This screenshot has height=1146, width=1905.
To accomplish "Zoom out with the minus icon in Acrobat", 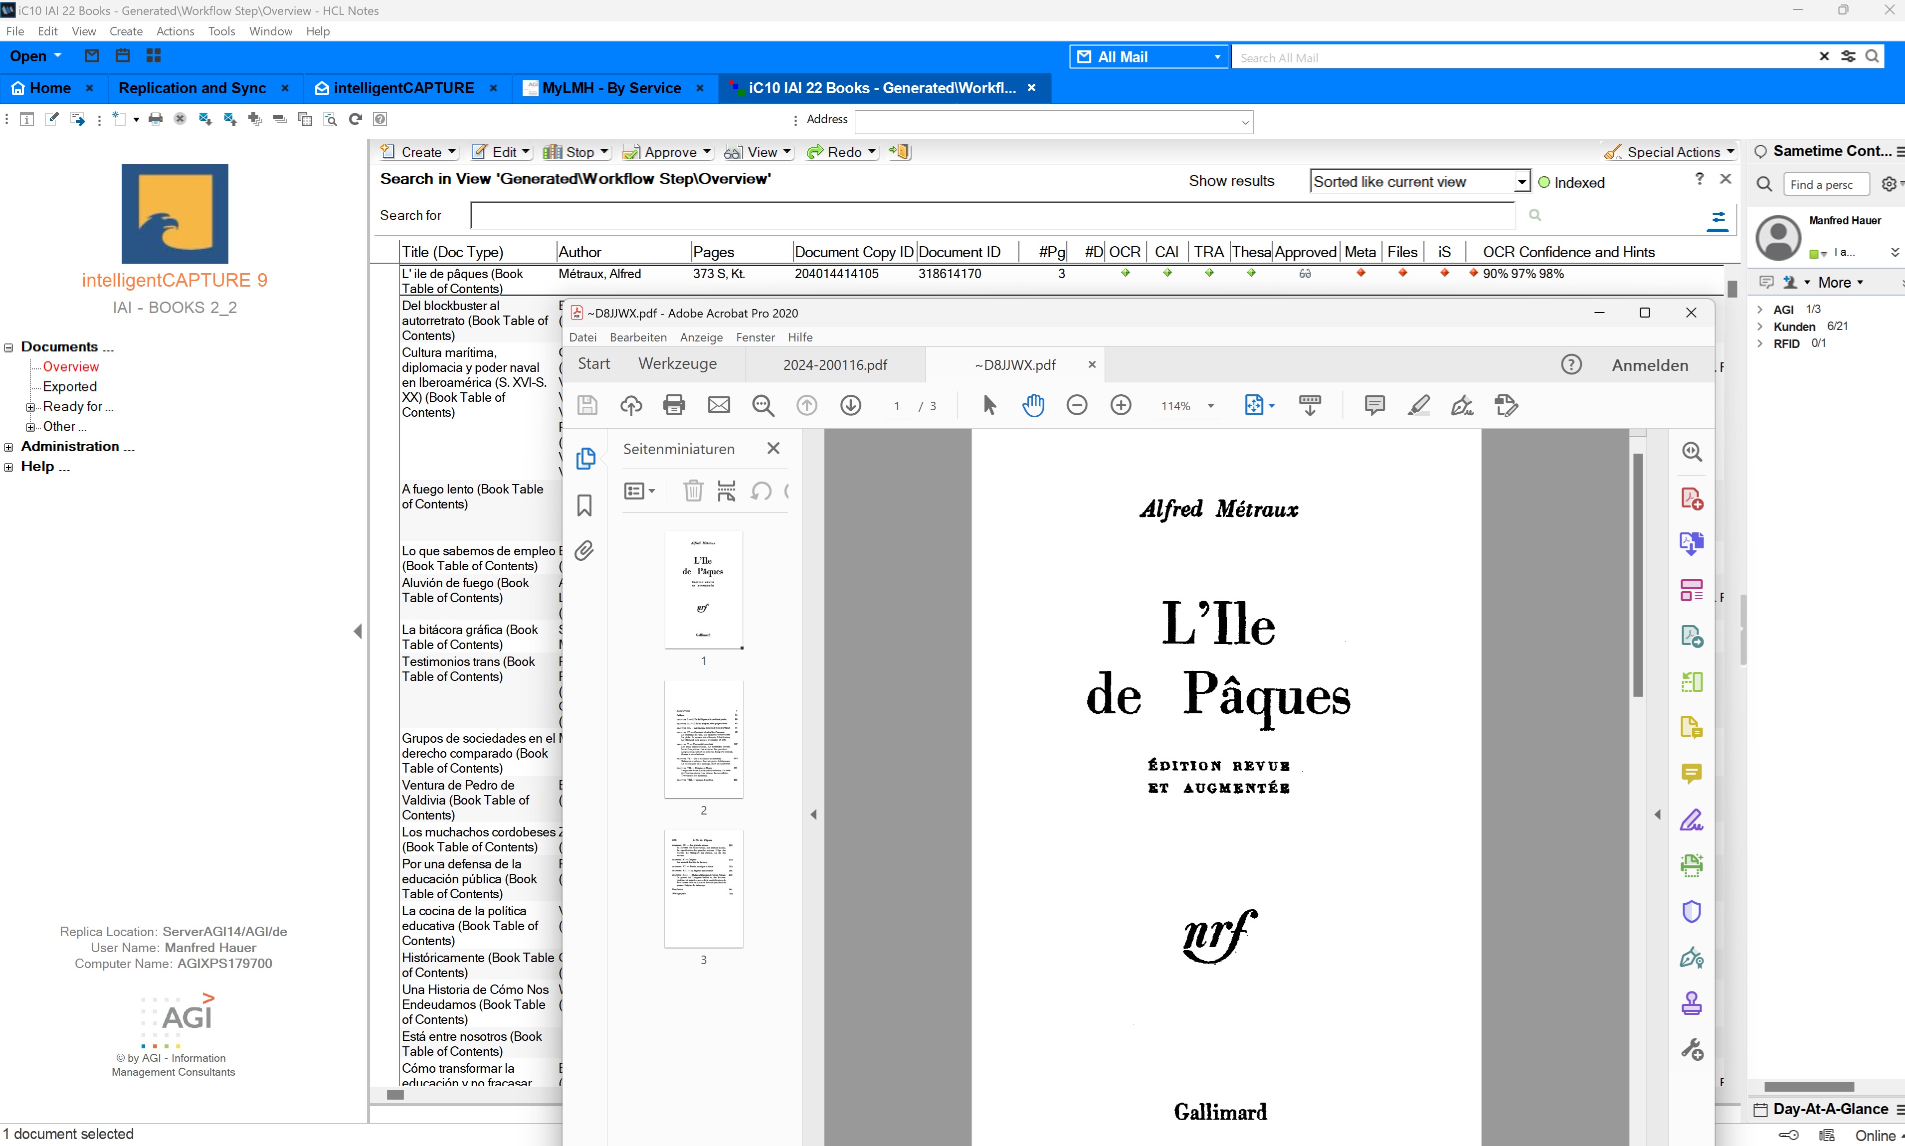I will tap(1077, 405).
